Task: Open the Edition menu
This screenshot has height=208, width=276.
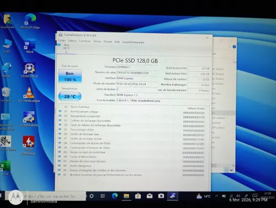Action: [x=72, y=41]
